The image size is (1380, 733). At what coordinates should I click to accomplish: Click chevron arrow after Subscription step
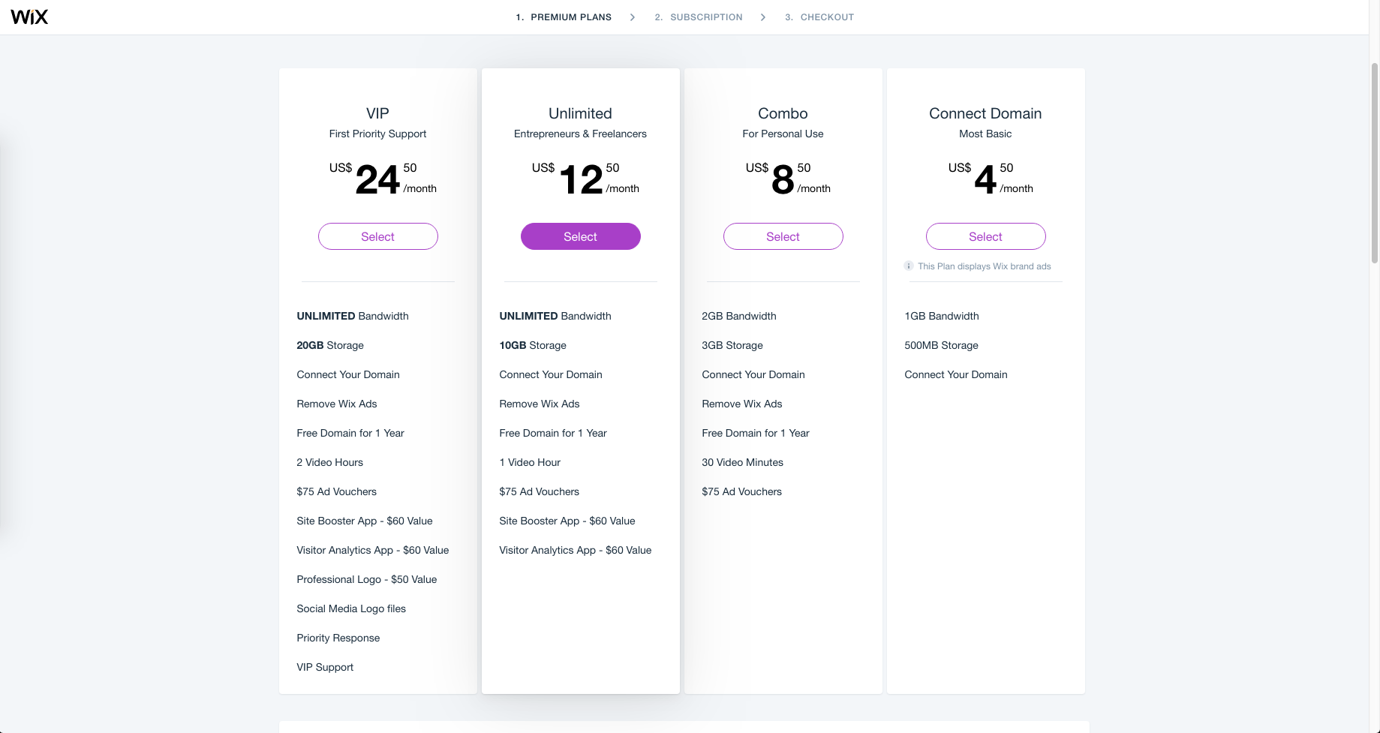(x=763, y=17)
